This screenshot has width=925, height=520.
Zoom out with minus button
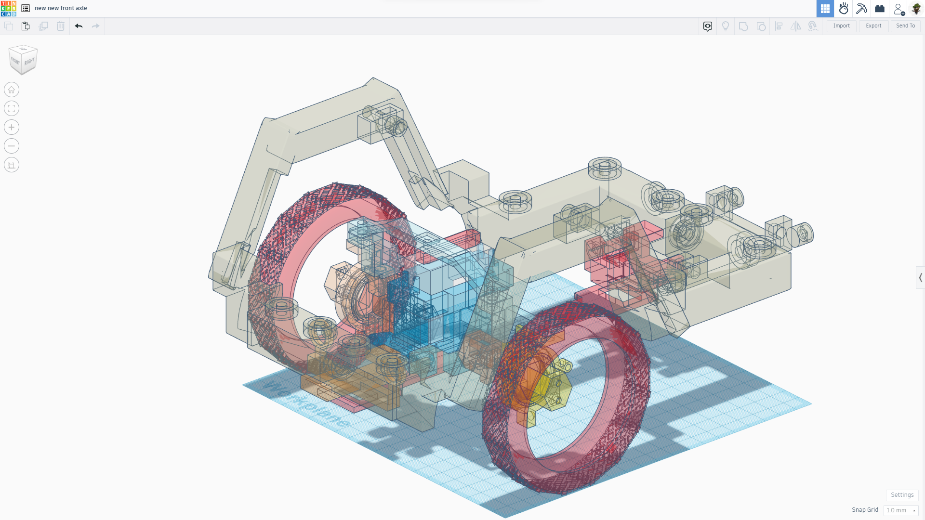[12, 146]
